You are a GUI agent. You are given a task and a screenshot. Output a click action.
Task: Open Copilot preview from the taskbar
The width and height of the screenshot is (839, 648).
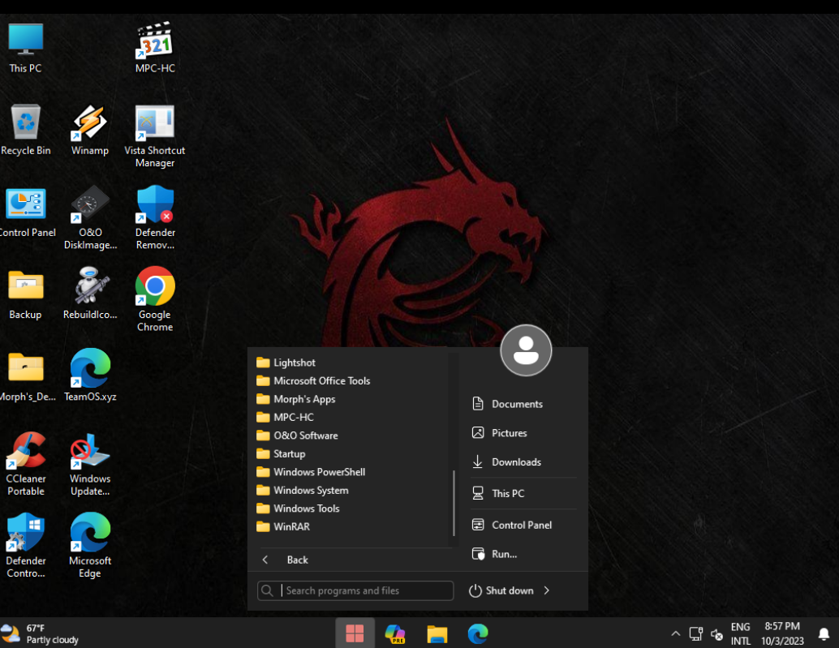pyautogui.click(x=395, y=633)
